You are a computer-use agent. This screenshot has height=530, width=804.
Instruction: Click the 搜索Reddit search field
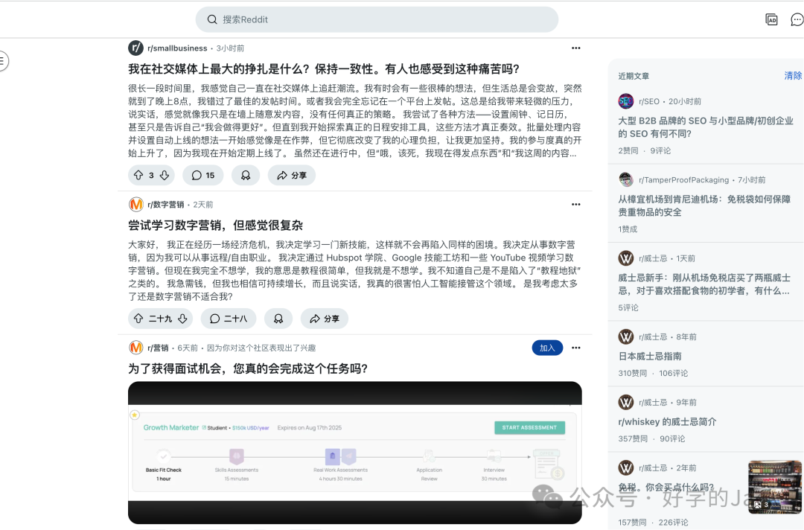coord(377,19)
